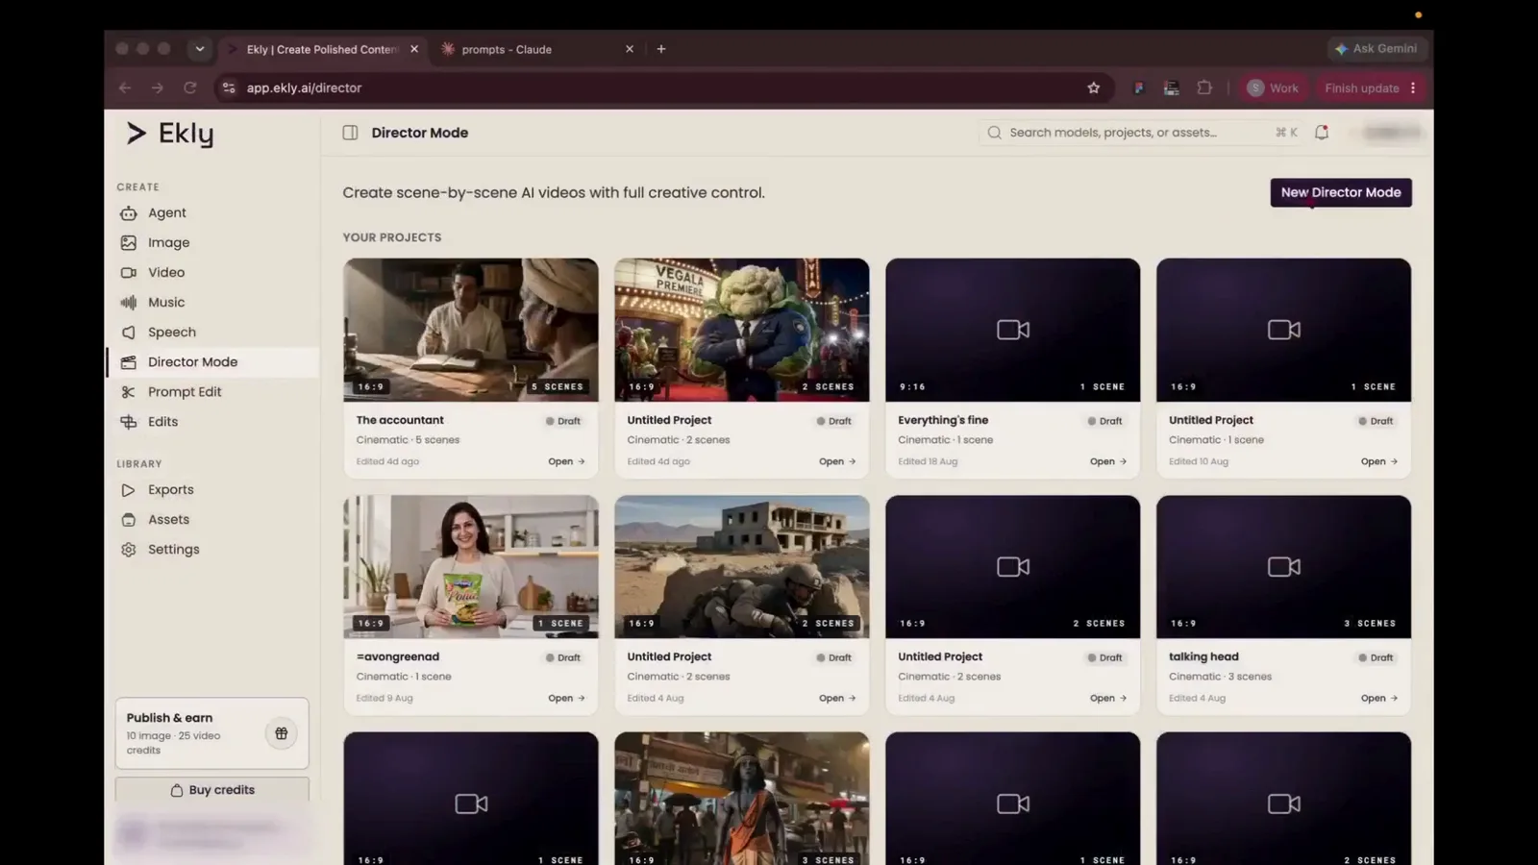1538x865 pixels.
Task: Open the browser three-dot menu
Action: (1413, 87)
